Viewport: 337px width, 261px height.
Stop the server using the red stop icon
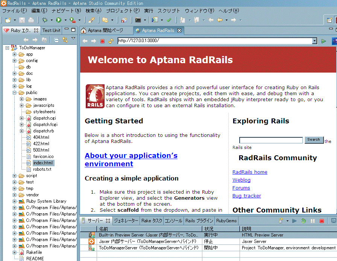322,221
